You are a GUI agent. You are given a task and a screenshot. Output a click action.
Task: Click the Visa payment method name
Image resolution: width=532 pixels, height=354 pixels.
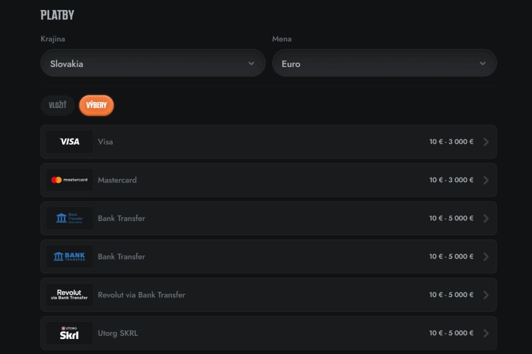click(x=105, y=142)
